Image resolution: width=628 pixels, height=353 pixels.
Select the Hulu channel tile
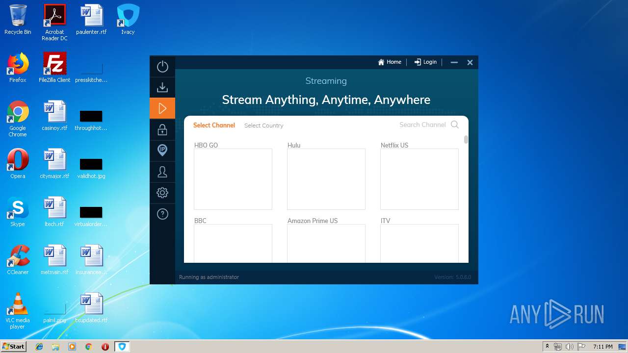pos(326,179)
